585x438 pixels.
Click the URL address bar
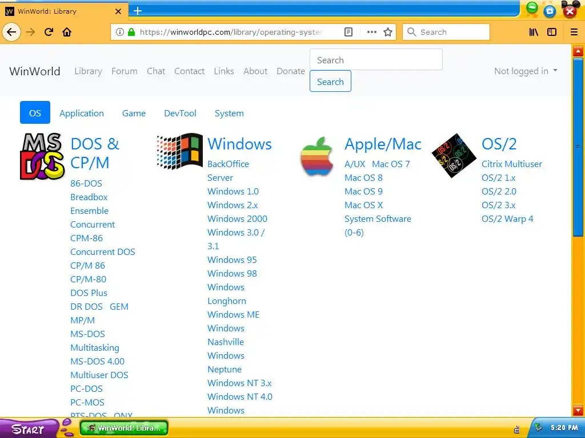(231, 32)
